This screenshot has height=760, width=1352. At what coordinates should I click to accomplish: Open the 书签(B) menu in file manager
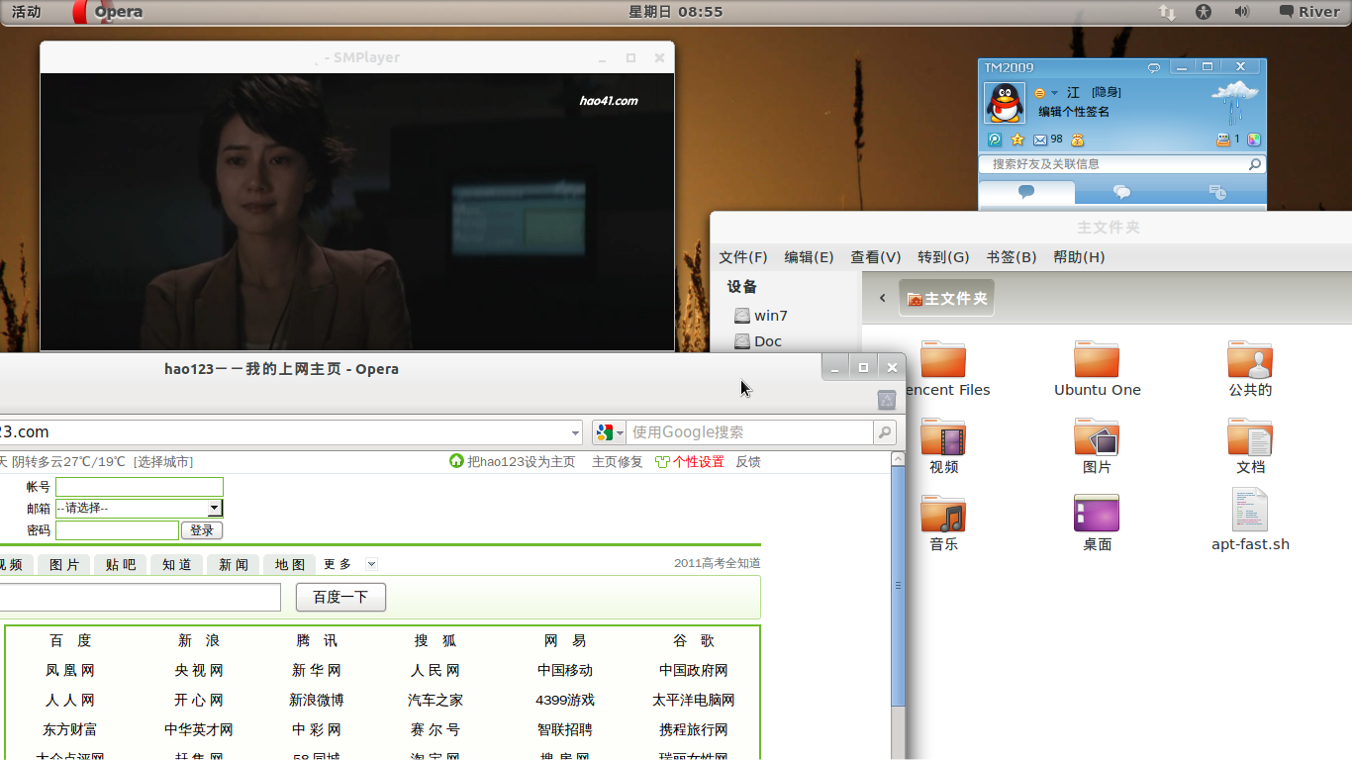[x=1012, y=257]
